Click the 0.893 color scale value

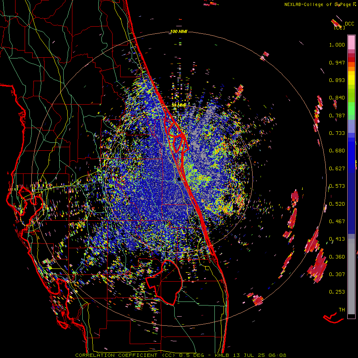point(337,80)
